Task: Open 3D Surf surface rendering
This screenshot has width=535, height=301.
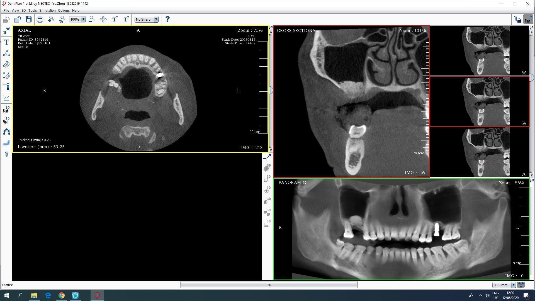Action: [x=6, y=109]
